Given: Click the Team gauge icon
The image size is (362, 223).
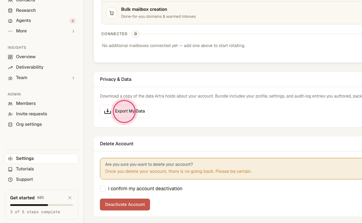Looking at the screenshot, I should coord(10,78).
